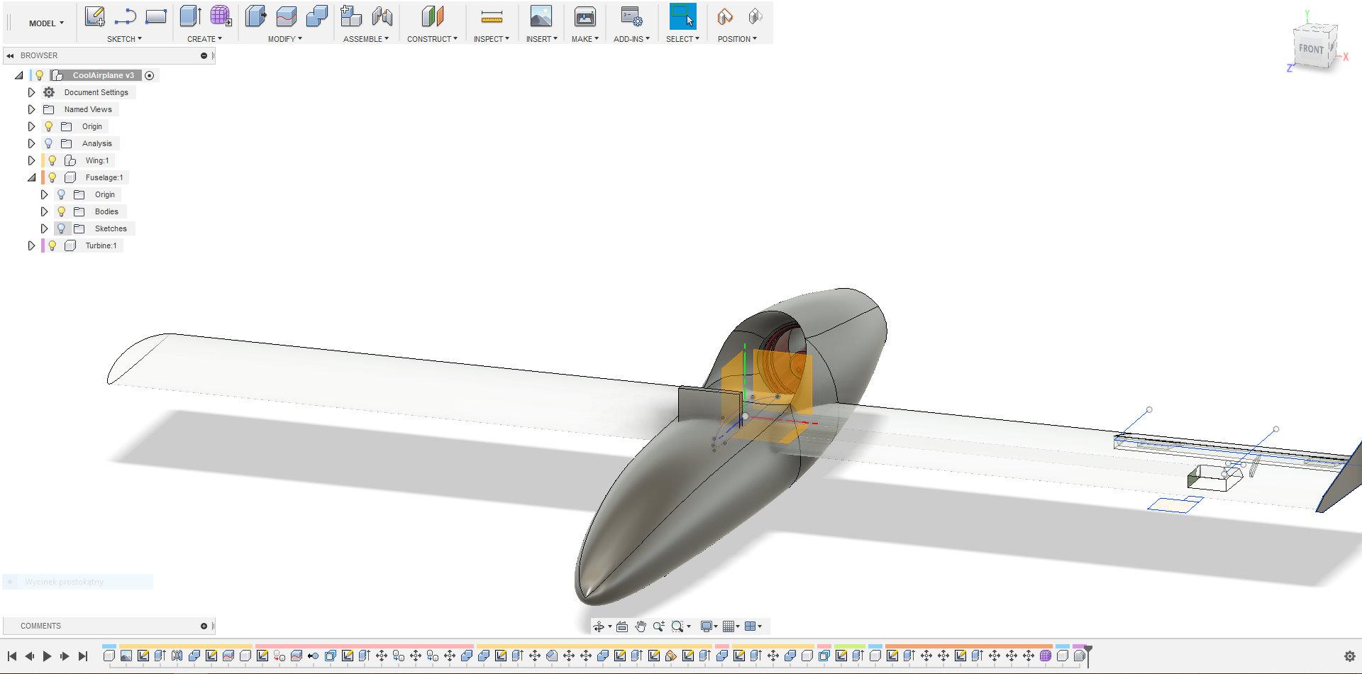Toggle visibility bulb of Analysis folder
1362x674 pixels.
tap(48, 143)
